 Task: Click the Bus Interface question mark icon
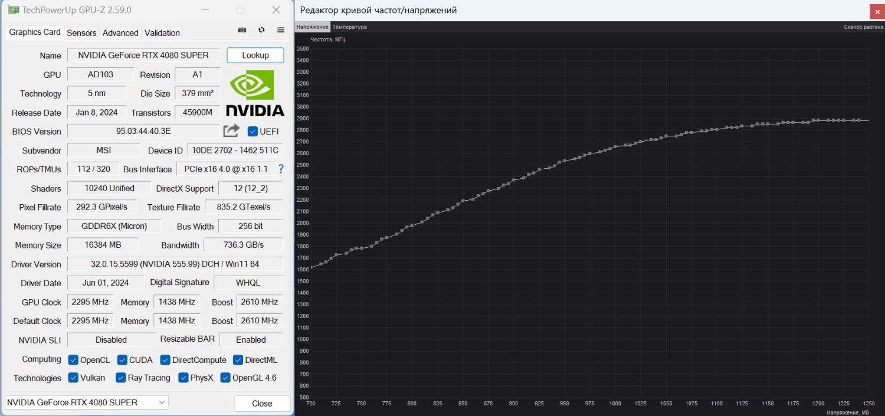click(281, 169)
